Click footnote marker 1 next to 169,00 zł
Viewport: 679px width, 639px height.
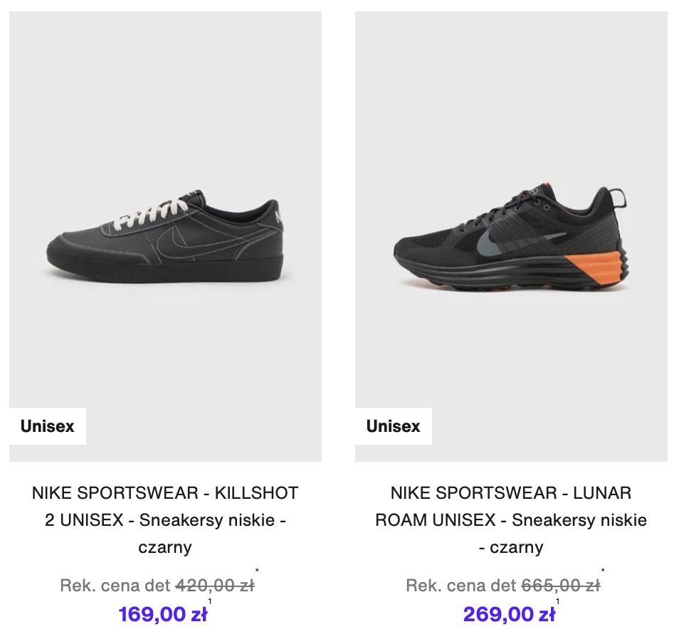coord(210,603)
